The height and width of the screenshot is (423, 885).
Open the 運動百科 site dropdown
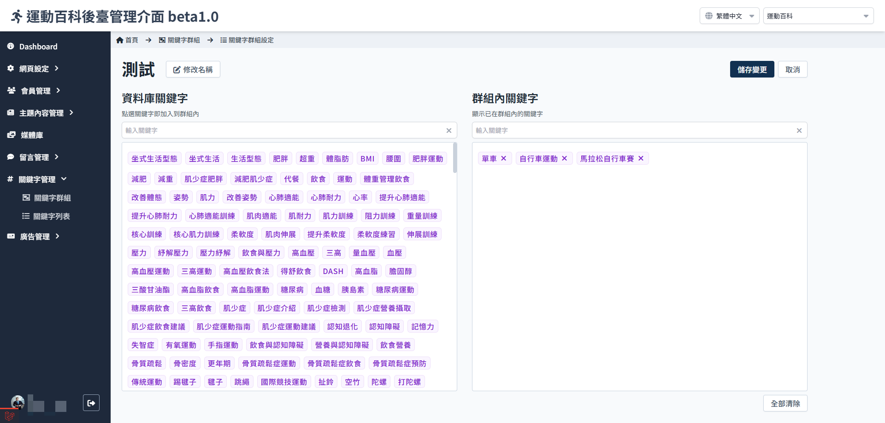pos(818,16)
